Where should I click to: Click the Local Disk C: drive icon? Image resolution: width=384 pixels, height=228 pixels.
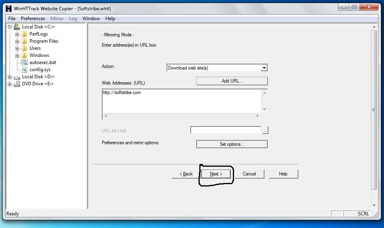click(x=17, y=26)
